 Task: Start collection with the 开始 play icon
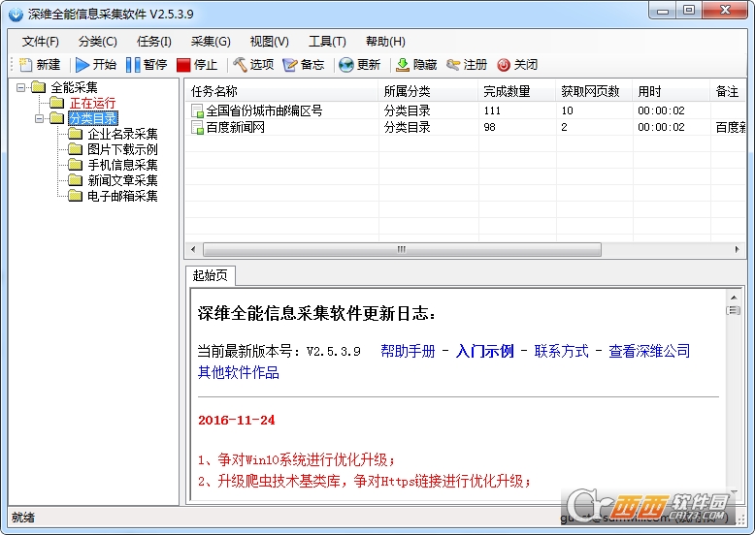point(82,64)
